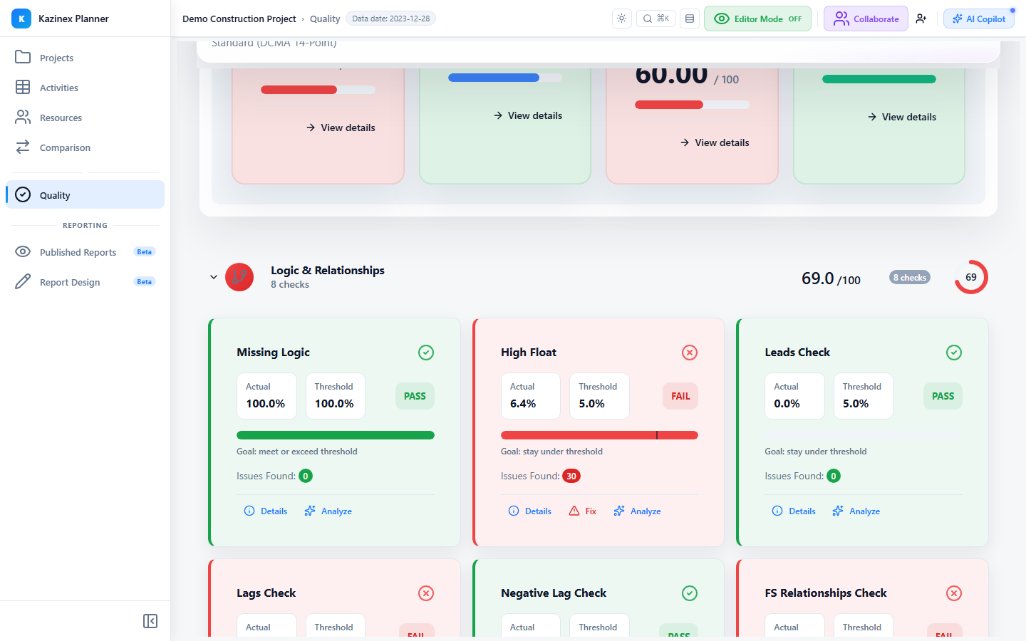
Task: Click High Float issues found badge 30
Action: 571,476
